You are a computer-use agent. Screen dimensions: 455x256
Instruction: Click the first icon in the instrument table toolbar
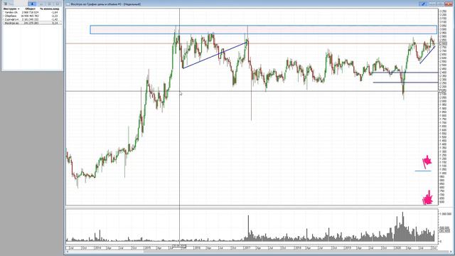[x=6, y=4]
